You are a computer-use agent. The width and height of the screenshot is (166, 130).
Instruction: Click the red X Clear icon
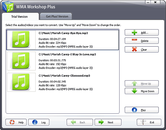click(134, 49)
